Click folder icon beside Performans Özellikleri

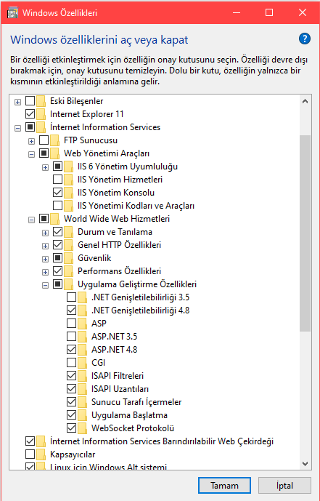pos(68,272)
